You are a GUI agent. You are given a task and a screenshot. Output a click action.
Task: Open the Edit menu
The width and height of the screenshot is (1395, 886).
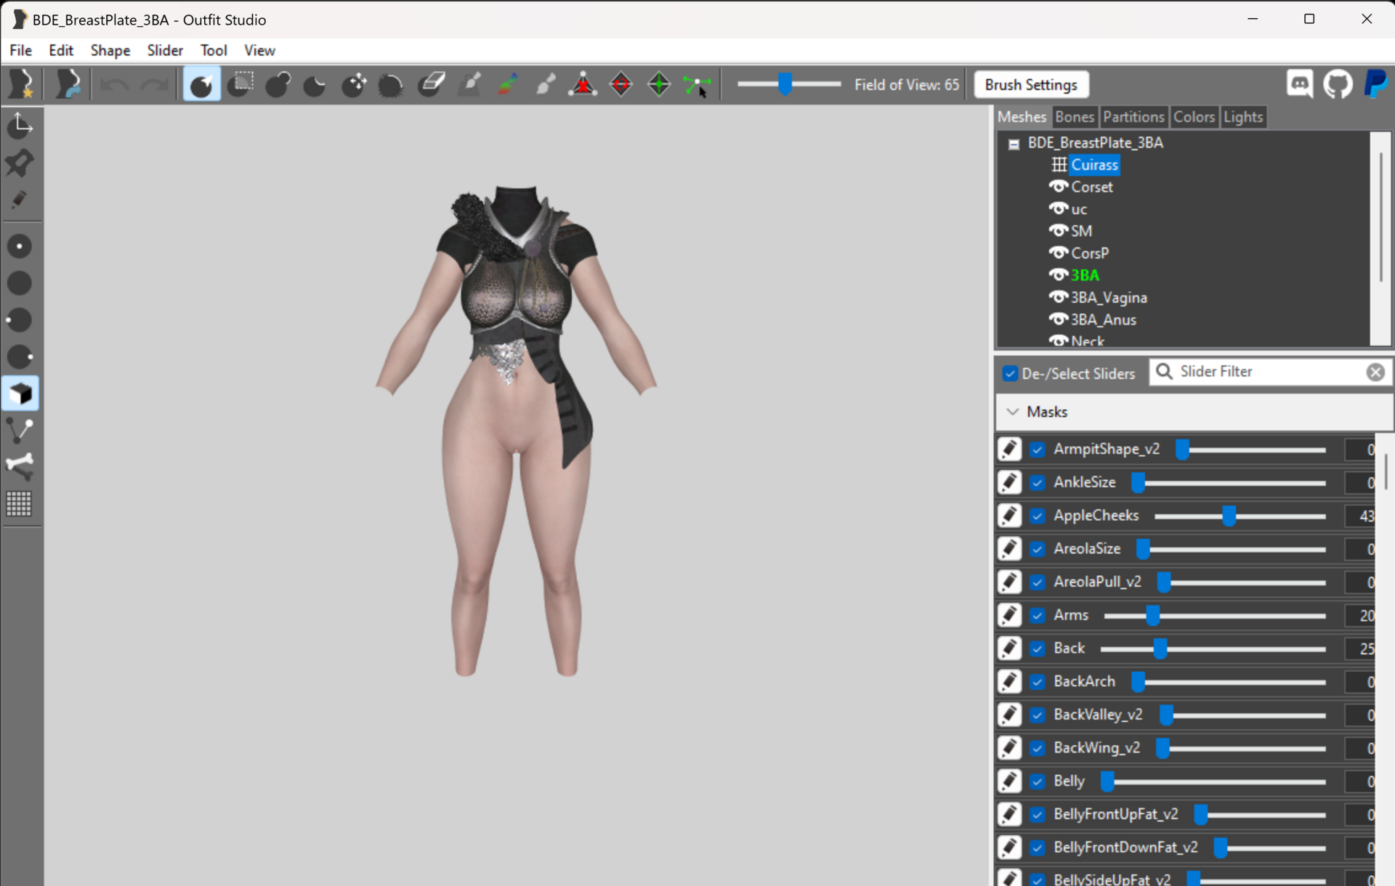pyautogui.click(x=61, y=50)
